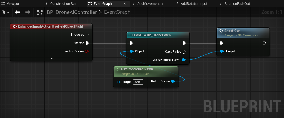The image size is (284, 118).
Task: Click the Started execution output pin
Action: click(x=87, y=43)
